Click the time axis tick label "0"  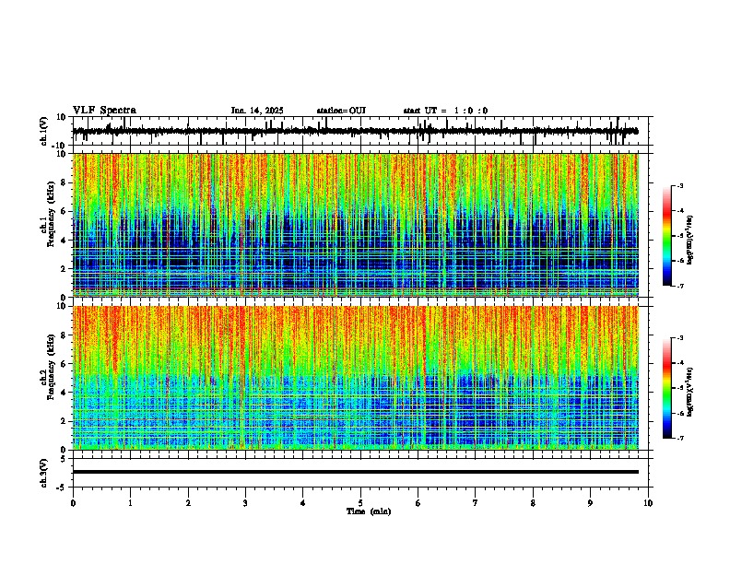click(73, 503)
